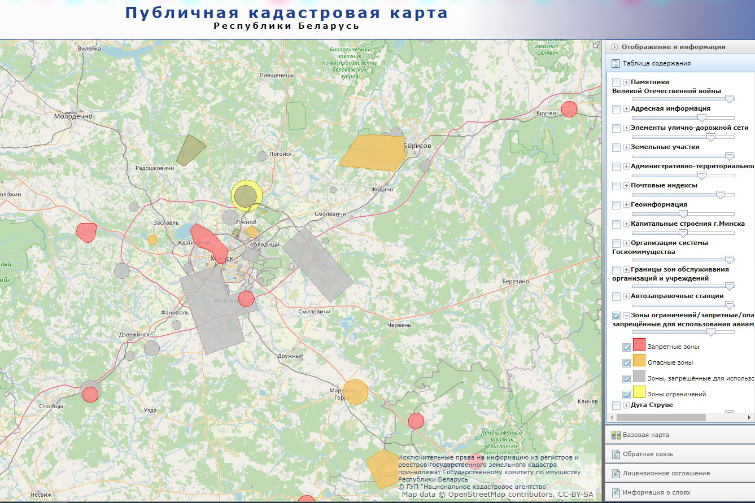Click the Публичная кадастровая карта title

[x=286, y=13]
